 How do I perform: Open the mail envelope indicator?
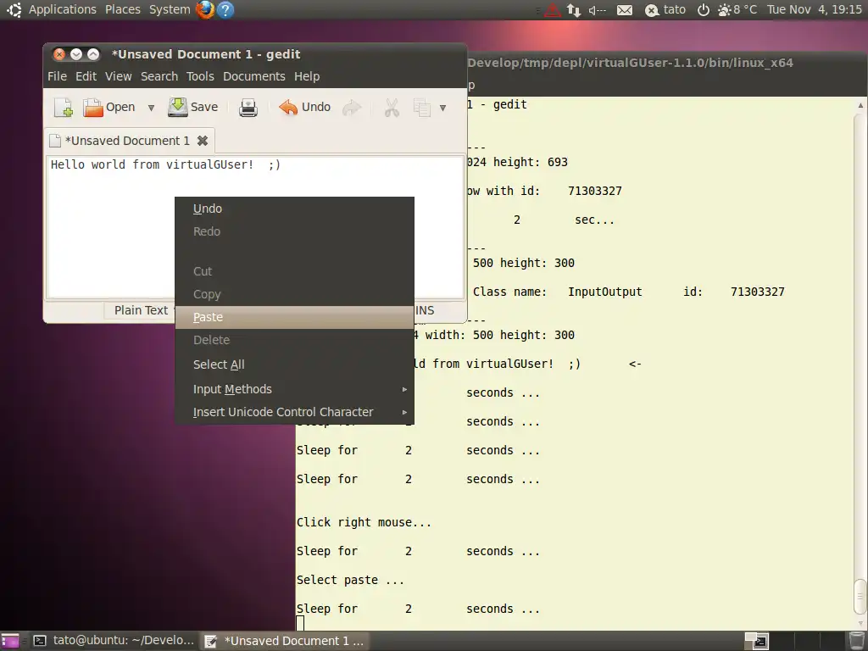pos(625,10)
